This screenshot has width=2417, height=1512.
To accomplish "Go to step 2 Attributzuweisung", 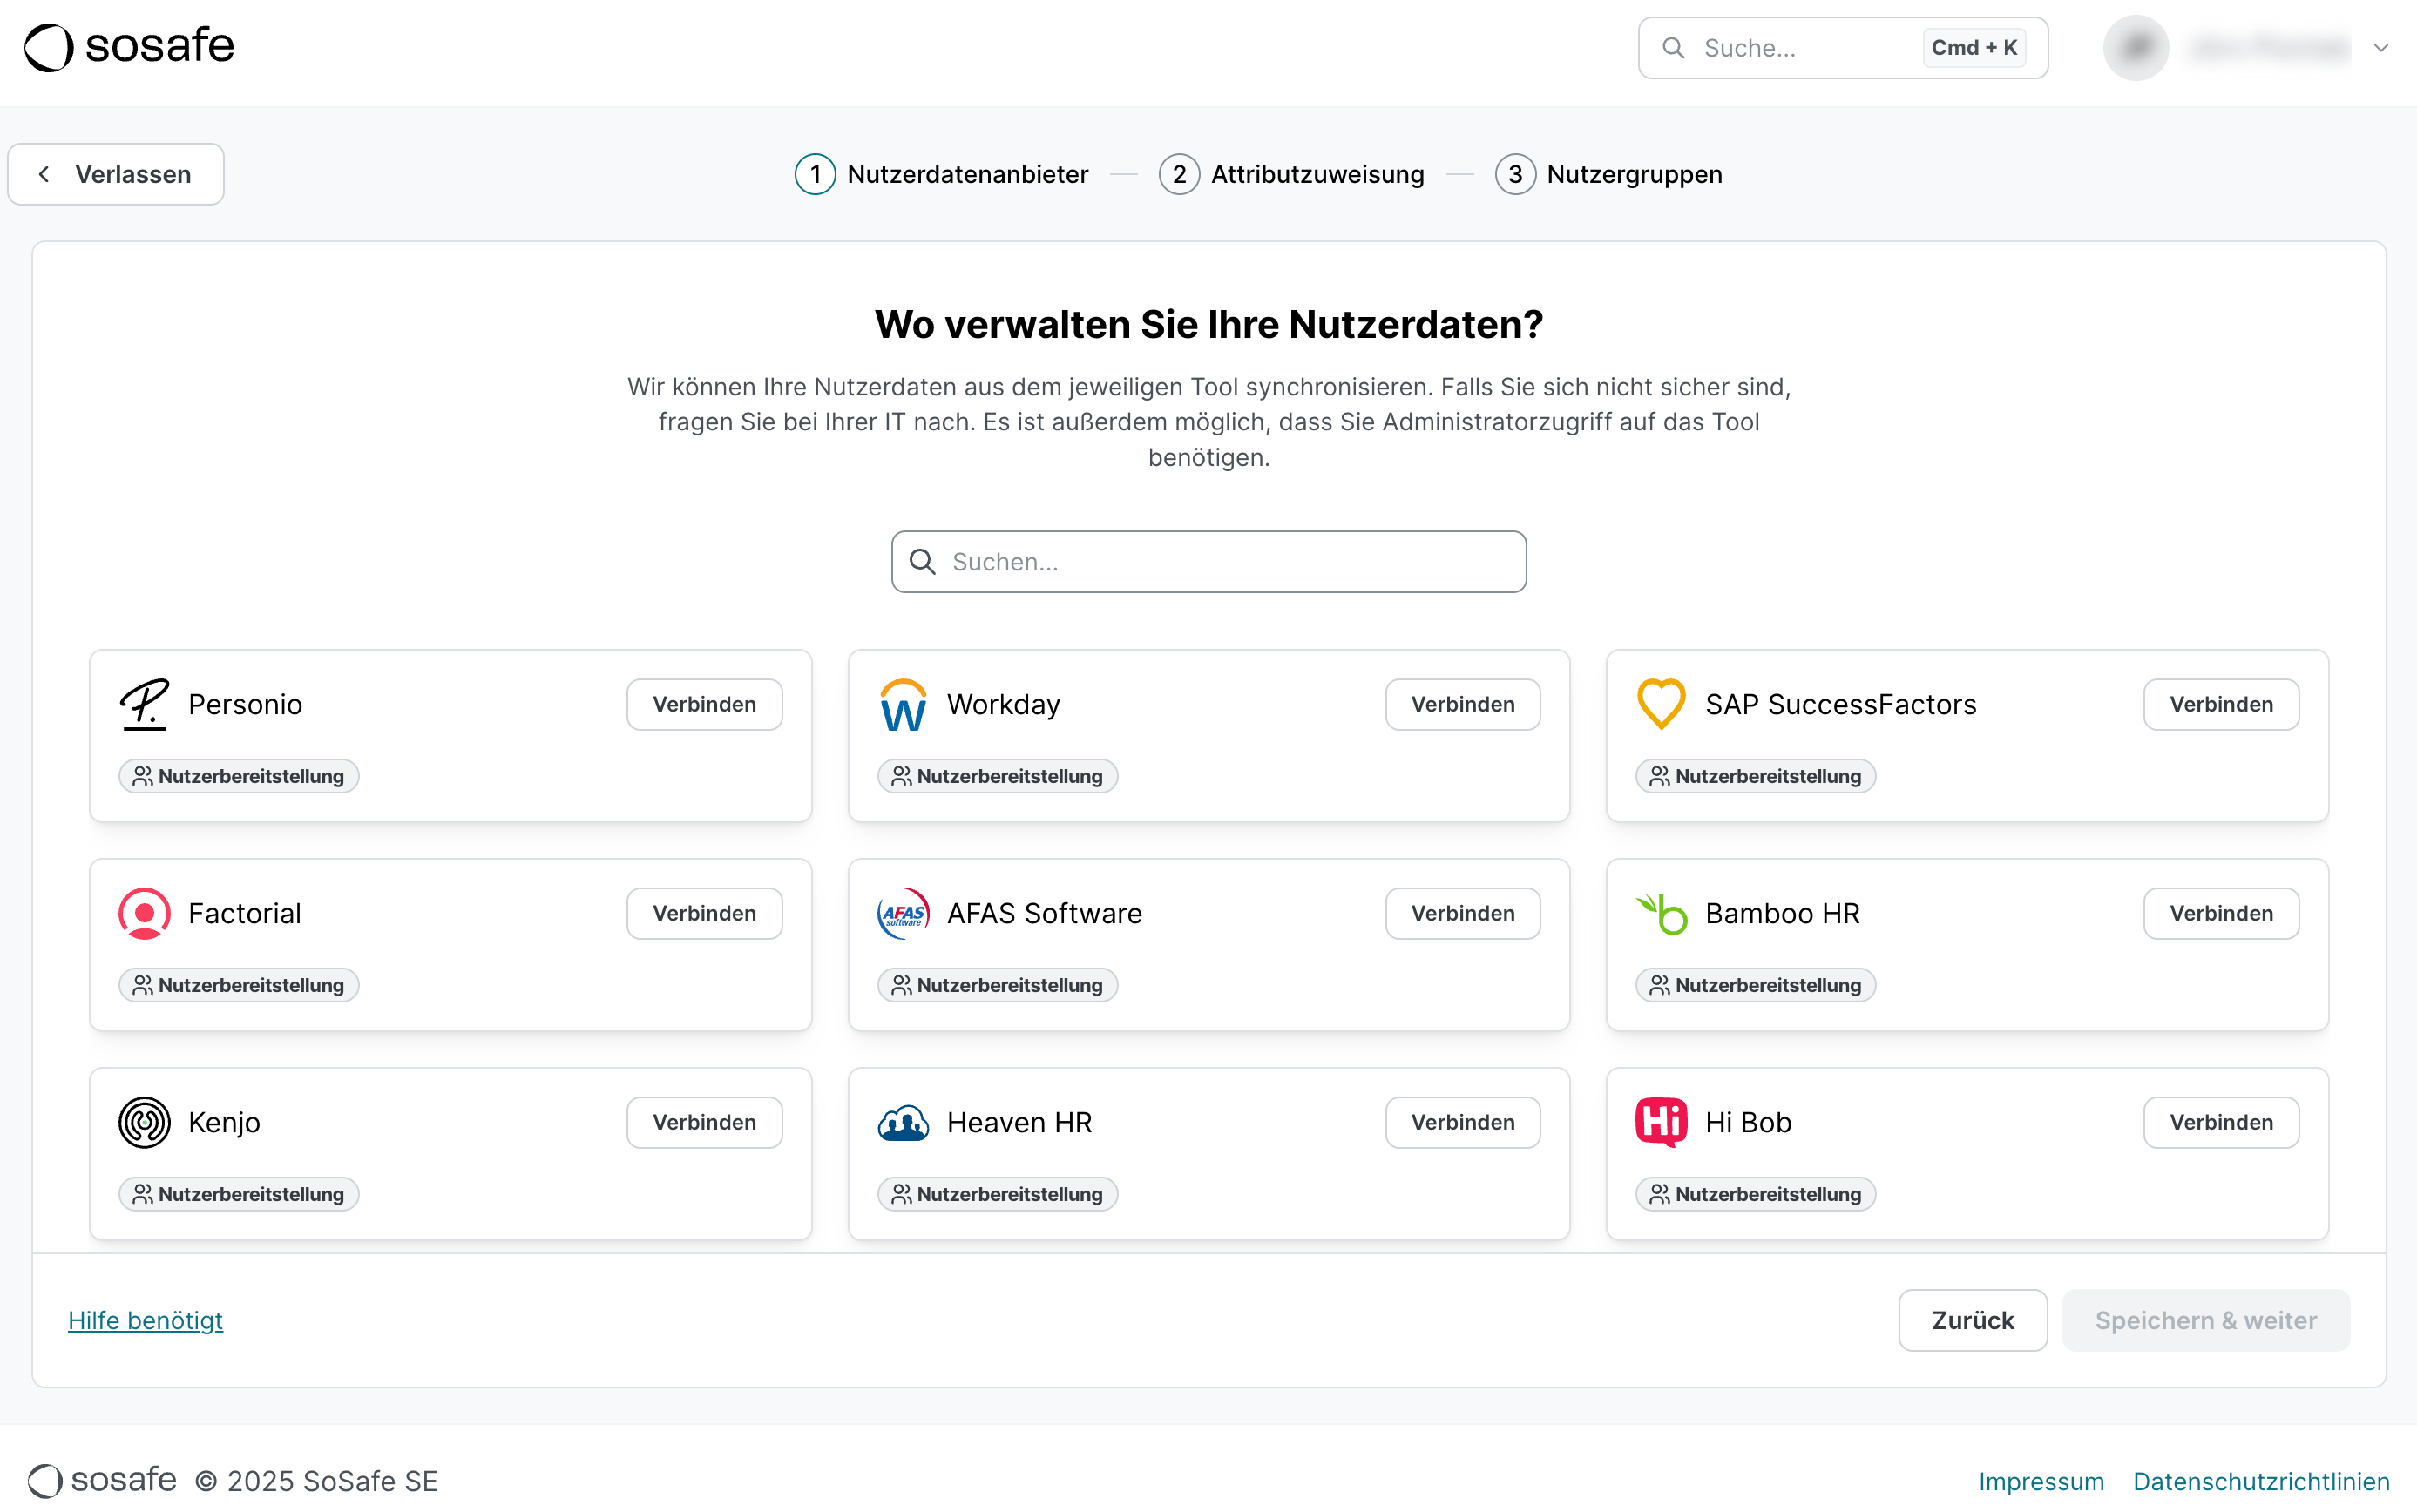I will pos(1291,174).
